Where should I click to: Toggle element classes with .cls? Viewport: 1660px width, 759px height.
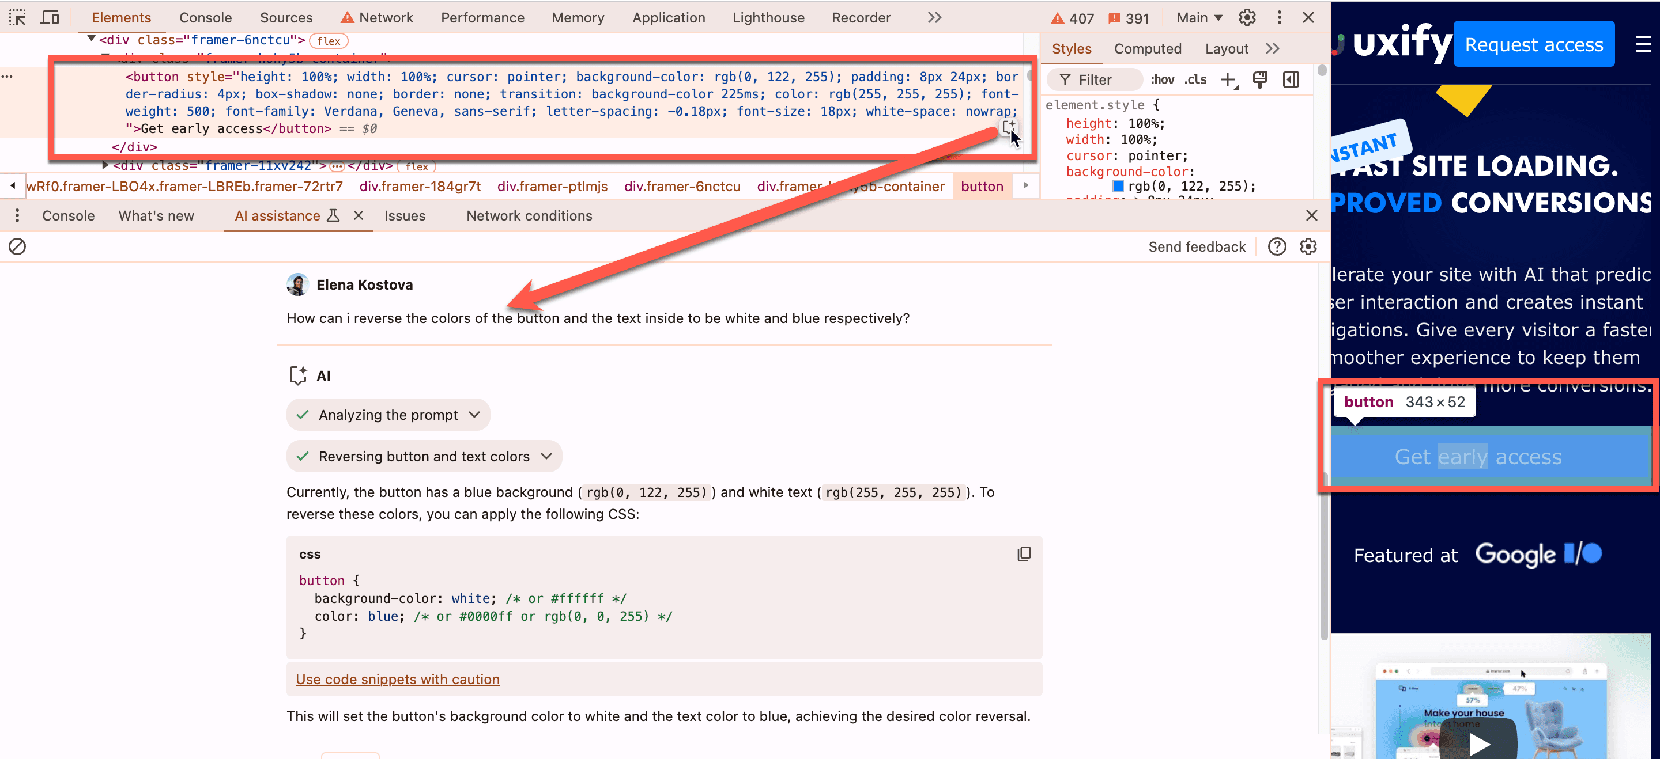[1195, 79]
